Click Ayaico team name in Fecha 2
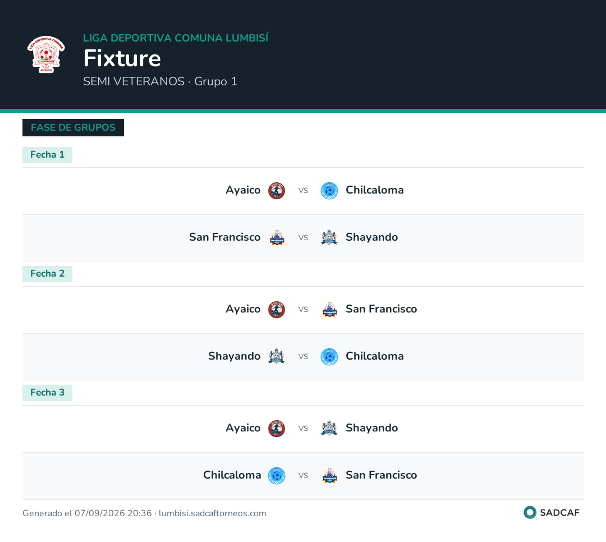This screenshot has height=542, width=606. click(x=243, y=309)
